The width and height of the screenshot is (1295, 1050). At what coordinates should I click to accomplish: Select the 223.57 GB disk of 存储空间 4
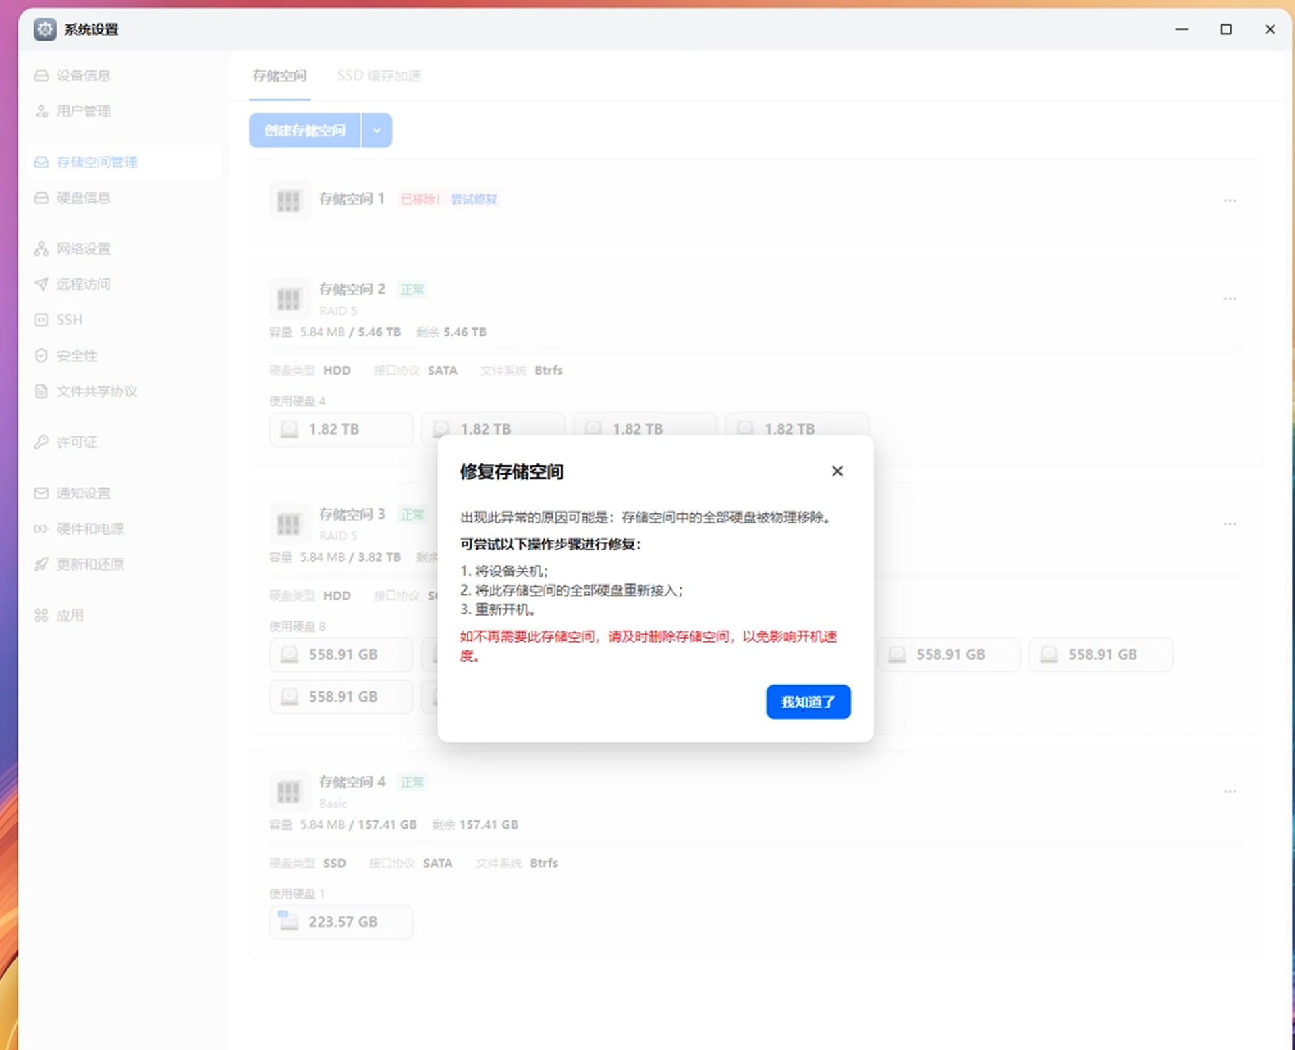341,922
